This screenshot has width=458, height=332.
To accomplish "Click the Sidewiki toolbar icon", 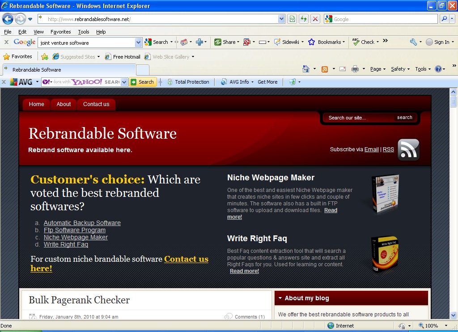I will [x=277, y=42].
